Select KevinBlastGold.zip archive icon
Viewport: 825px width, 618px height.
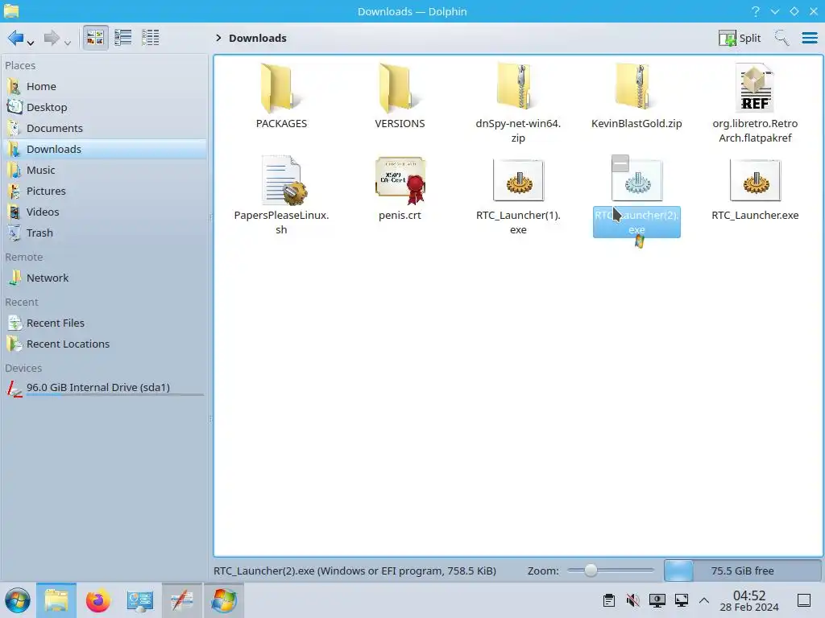point(636,87)
